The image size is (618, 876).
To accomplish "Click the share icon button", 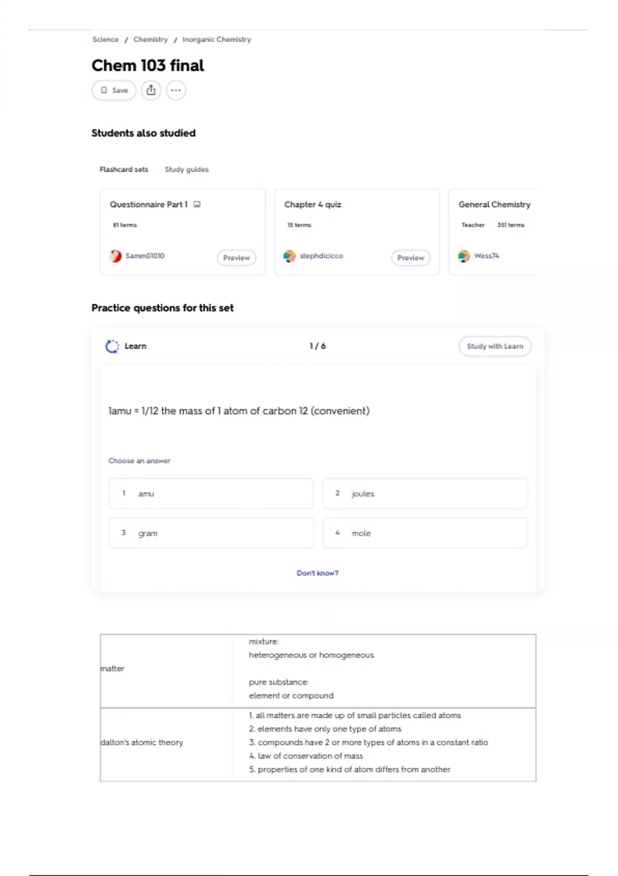I will (151, 90).
